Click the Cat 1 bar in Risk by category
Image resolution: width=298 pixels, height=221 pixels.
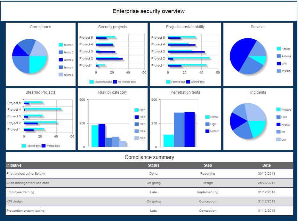[95, 136]
